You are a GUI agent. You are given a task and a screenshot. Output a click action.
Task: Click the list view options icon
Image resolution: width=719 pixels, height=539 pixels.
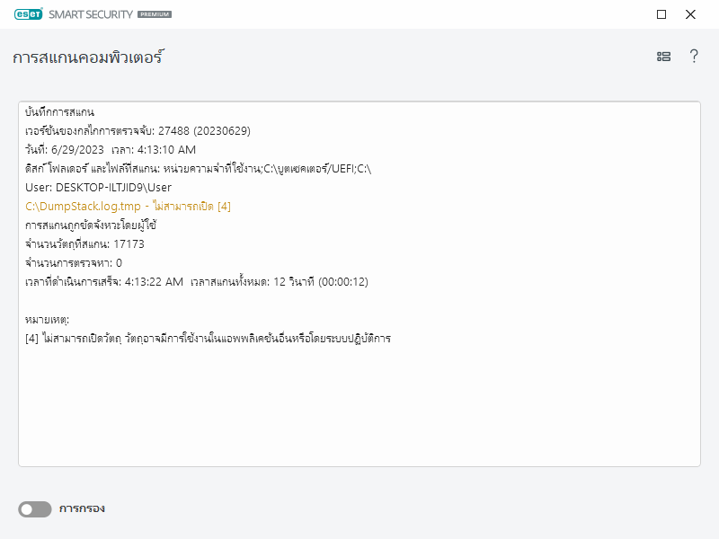coord(664,57)
